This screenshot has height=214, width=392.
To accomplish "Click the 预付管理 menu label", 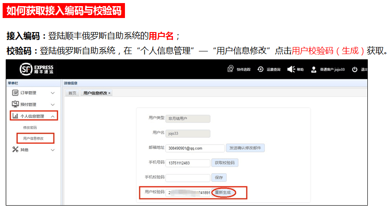I will (x=28, y=105).
